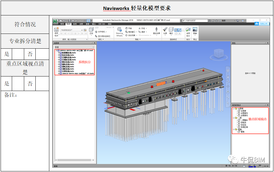The width and height of the screenshot is (274, 172).
Task: Click the 对齐相机 tool
Action: [x=101, y=32]
